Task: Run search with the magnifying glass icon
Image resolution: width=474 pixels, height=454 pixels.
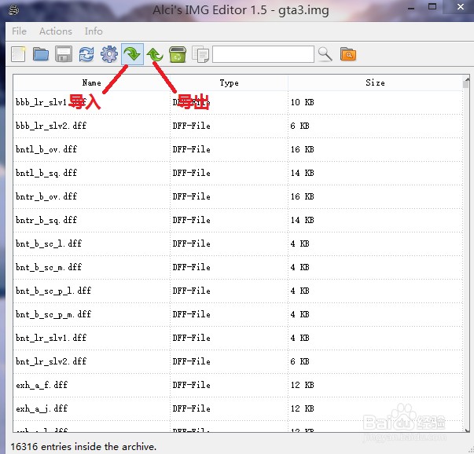Action: [325, 54]
